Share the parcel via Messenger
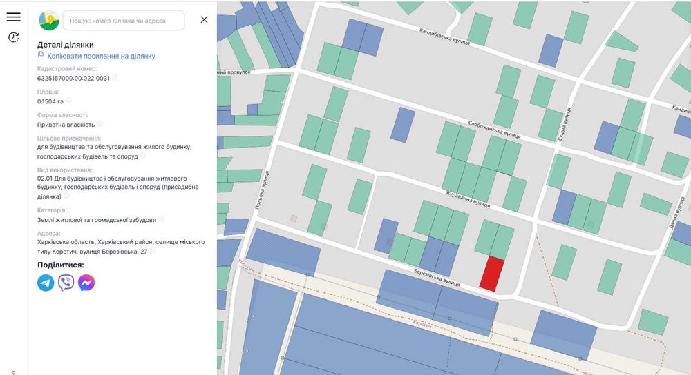691x375 pixels. coord(86,283)
